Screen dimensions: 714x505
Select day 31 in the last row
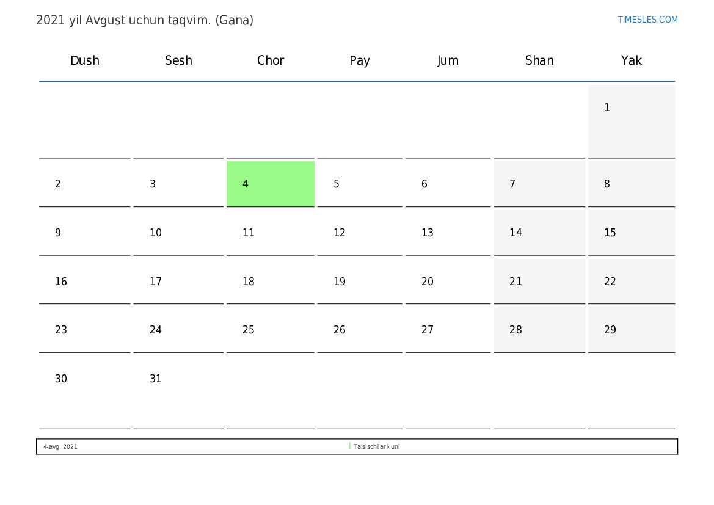pyautogui.click(x=178, y=392)
